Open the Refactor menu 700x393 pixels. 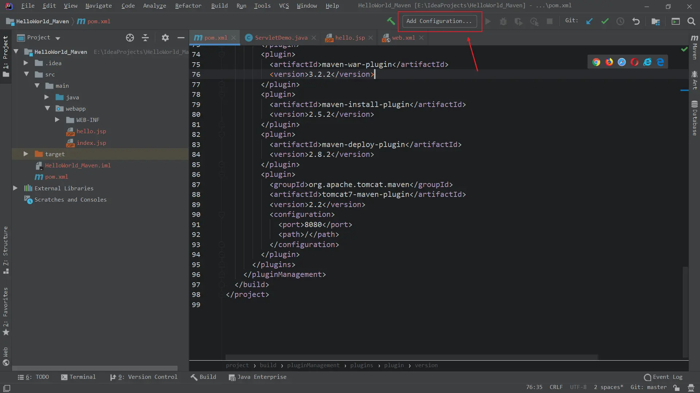188,6
